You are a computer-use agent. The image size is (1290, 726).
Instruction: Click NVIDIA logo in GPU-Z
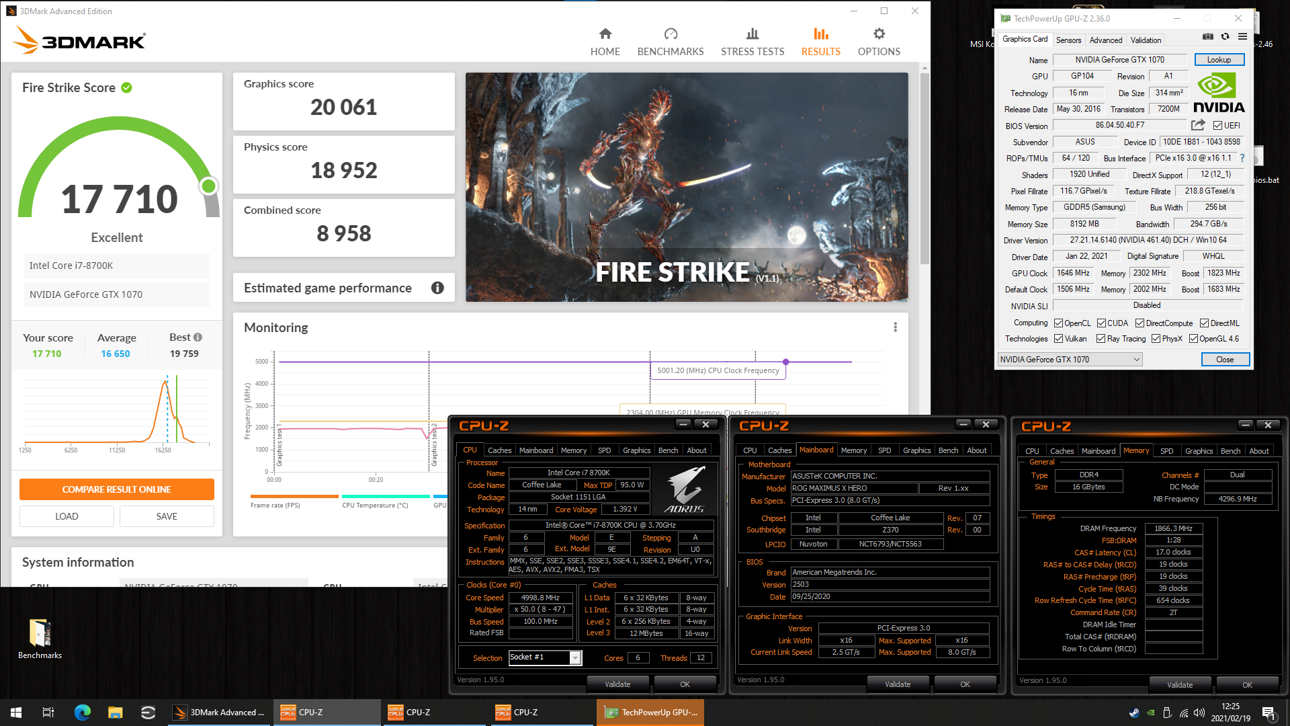(1219, 93)
